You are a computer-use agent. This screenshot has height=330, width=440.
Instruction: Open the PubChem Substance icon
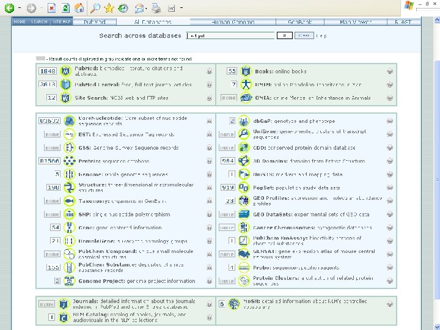69,268
